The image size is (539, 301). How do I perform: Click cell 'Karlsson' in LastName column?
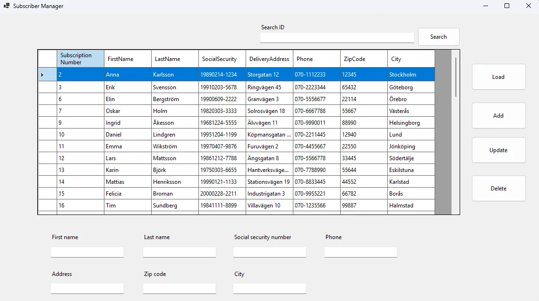pos(175,75)
